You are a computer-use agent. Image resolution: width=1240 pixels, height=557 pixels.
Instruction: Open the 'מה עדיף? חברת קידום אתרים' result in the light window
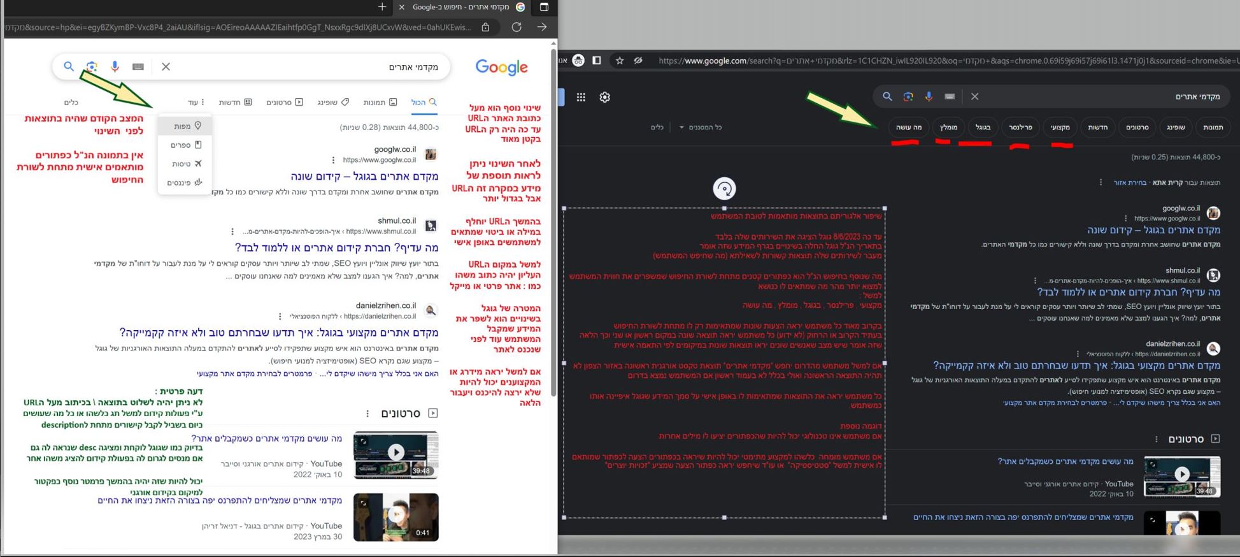[336, 247]
